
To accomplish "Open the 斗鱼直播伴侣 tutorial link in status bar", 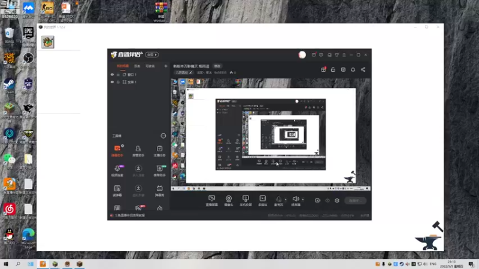I will tap(129, 215).
